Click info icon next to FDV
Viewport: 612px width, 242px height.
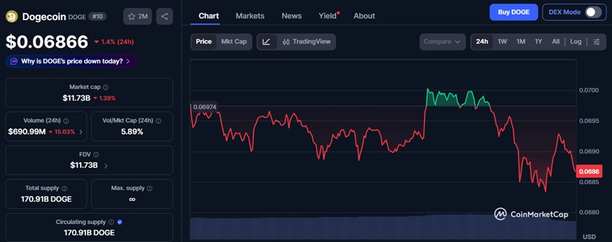96,154
